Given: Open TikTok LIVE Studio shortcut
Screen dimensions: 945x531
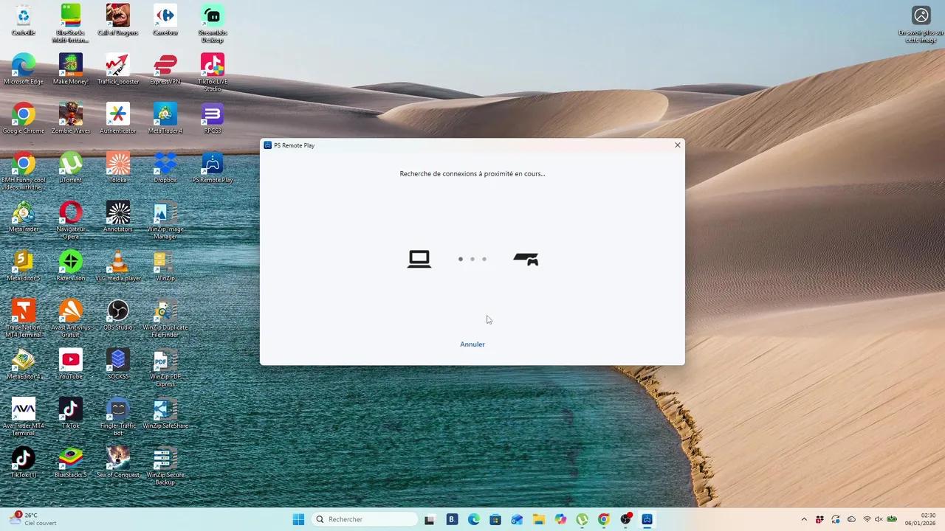Looking at the screenshot, I should (213, 66).
